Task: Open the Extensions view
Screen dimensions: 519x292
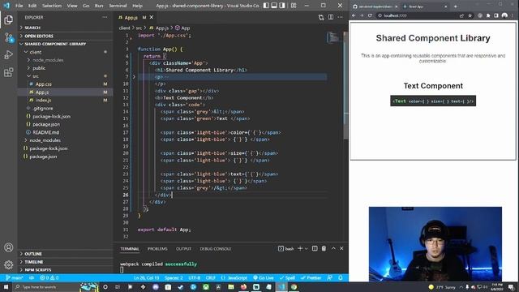Action: [x=9, y=72]
